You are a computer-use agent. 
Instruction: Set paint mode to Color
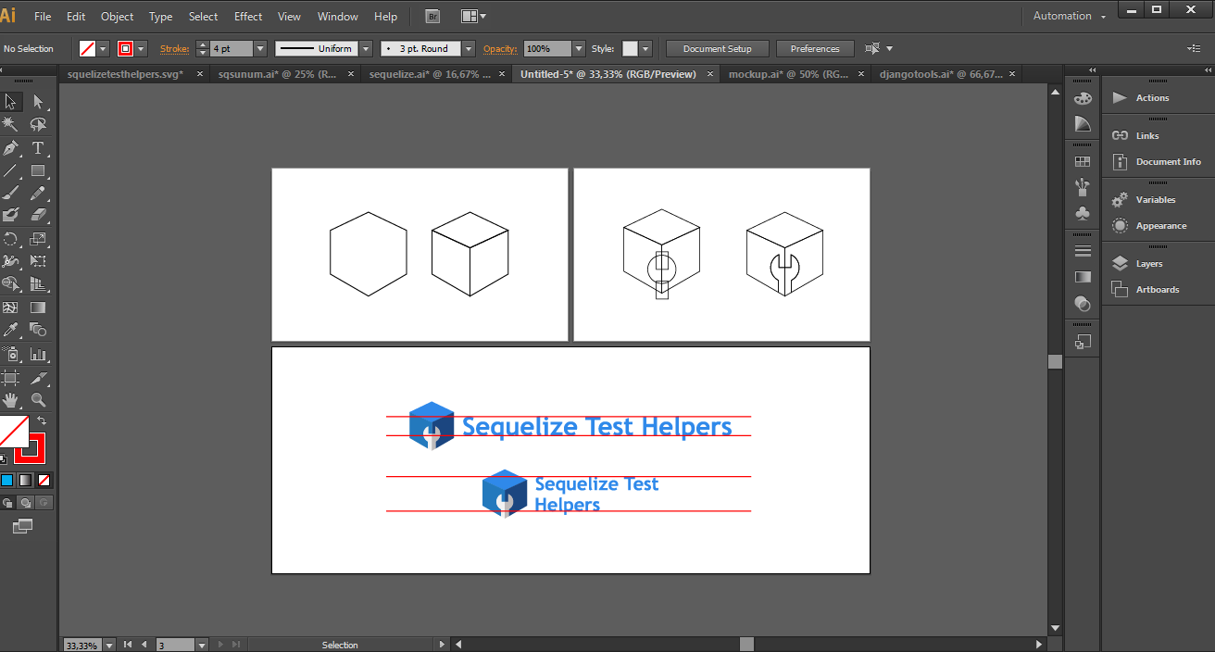(7, 480)
